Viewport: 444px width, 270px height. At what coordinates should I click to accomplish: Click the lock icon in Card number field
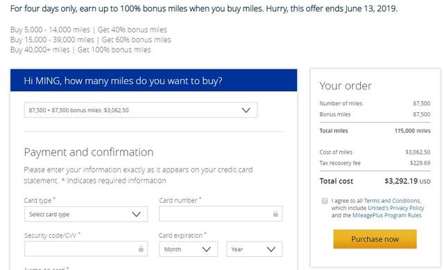[x=275, y=214]
